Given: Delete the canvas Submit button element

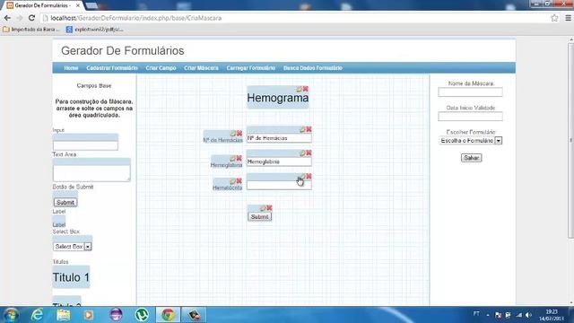Looking at the screenshot, I should pyautogui.click(x=269, y=208).
